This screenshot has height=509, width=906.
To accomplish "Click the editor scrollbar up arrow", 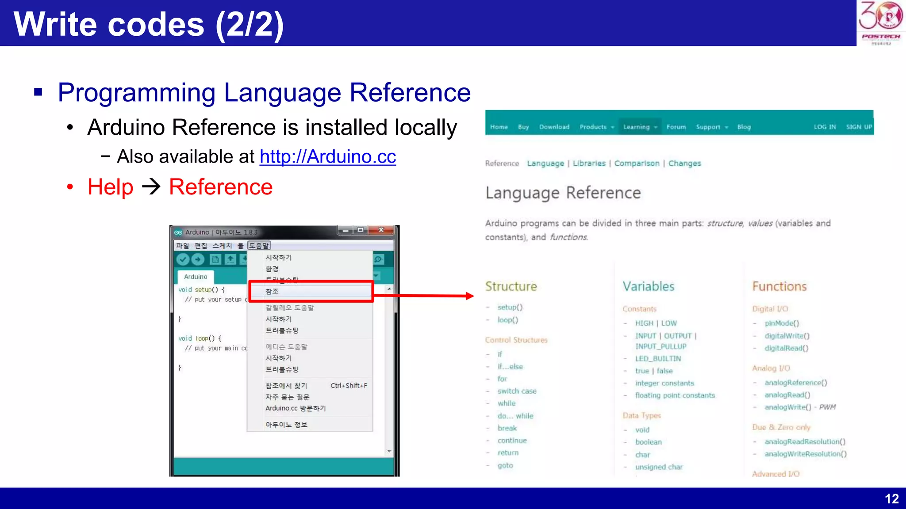I will coord(389,289).
